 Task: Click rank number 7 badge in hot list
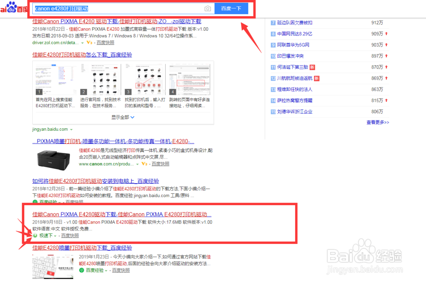point(273,23)
